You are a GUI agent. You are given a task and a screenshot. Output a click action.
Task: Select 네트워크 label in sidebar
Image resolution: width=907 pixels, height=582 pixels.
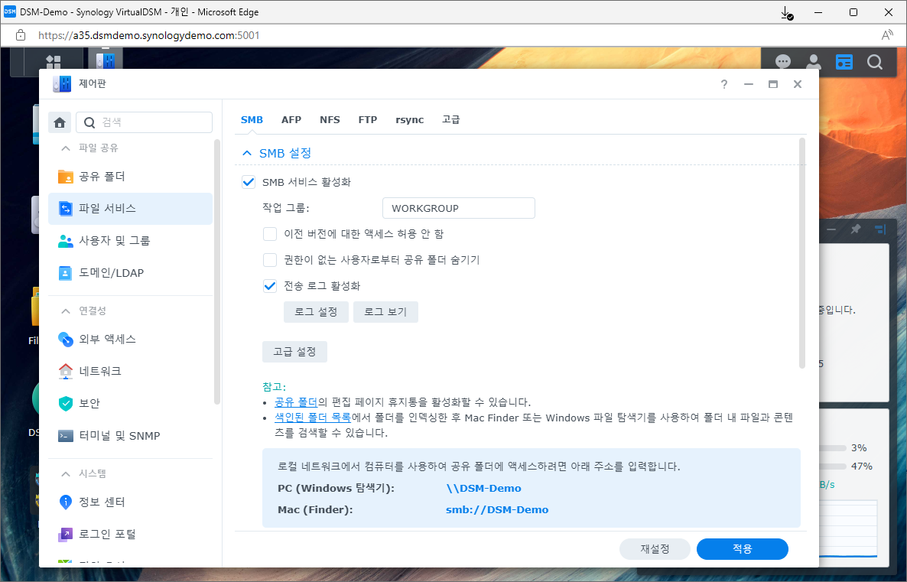click(x=100, y=371)
